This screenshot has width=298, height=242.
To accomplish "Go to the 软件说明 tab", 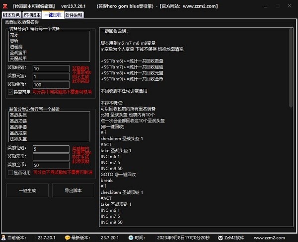I will click(74, 15).
